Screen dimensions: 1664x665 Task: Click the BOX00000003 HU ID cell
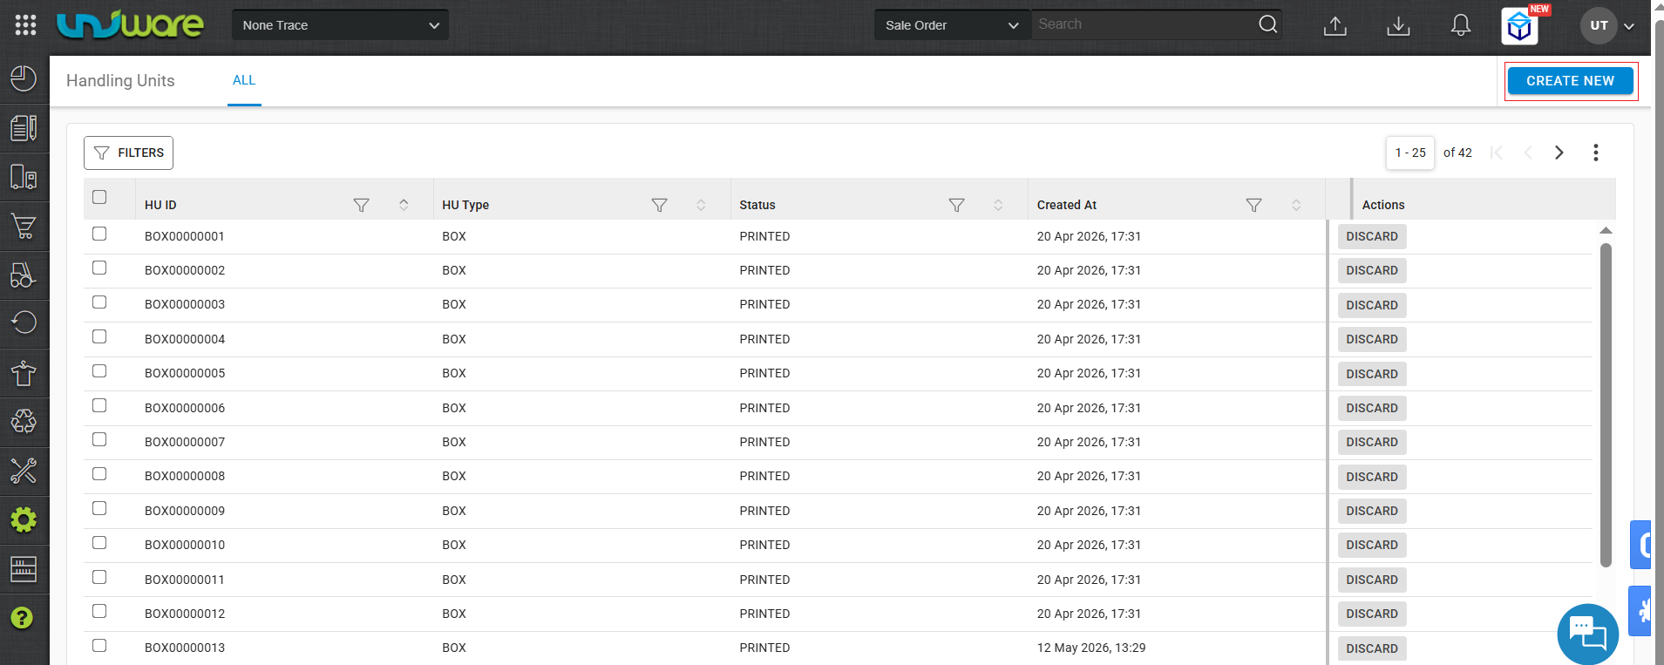[x=185, y=304]
